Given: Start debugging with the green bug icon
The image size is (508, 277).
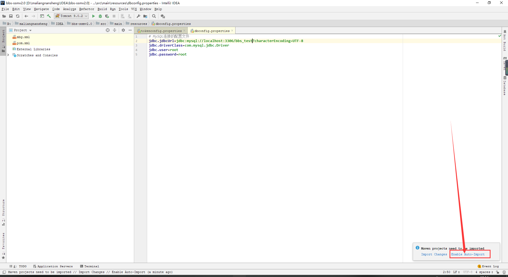Looking at the screenshot, I should [100, 16].
